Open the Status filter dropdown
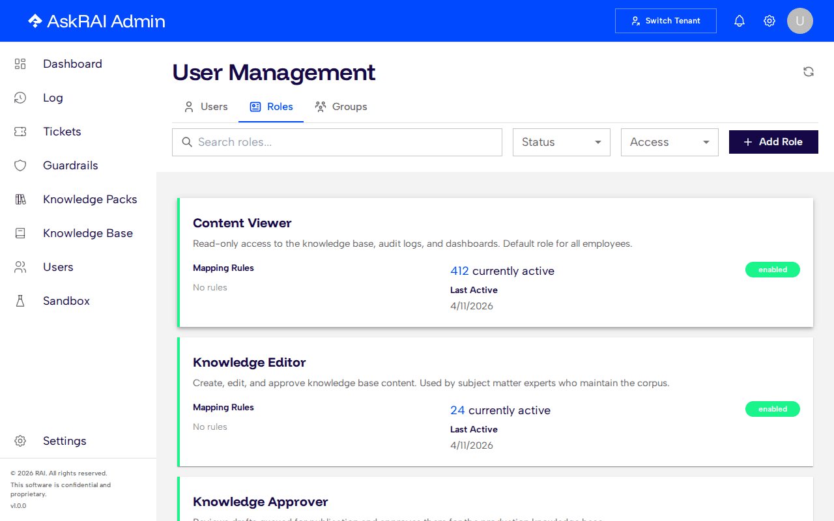 (x=562, y=142)
